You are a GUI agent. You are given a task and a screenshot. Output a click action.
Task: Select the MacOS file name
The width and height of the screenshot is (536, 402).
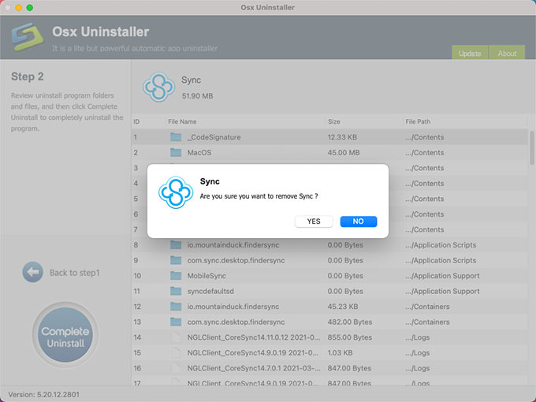[x=199, y=152]
